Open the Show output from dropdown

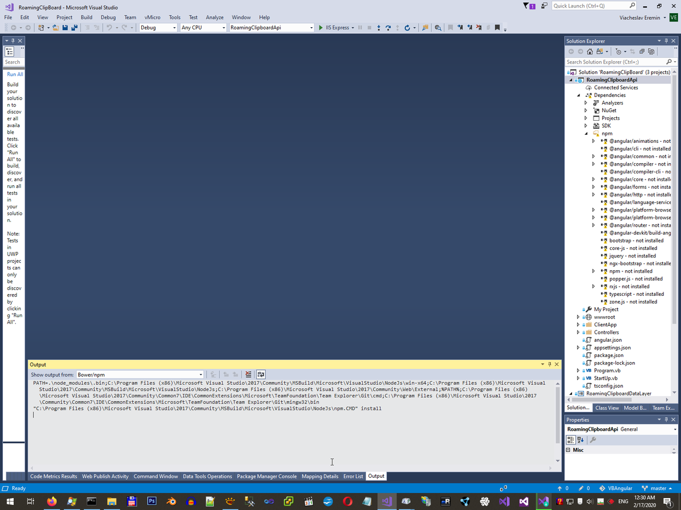[x=201, y=375]
